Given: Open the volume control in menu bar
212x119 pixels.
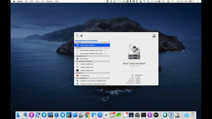Looking at the screenshot, I should point(163,1).
